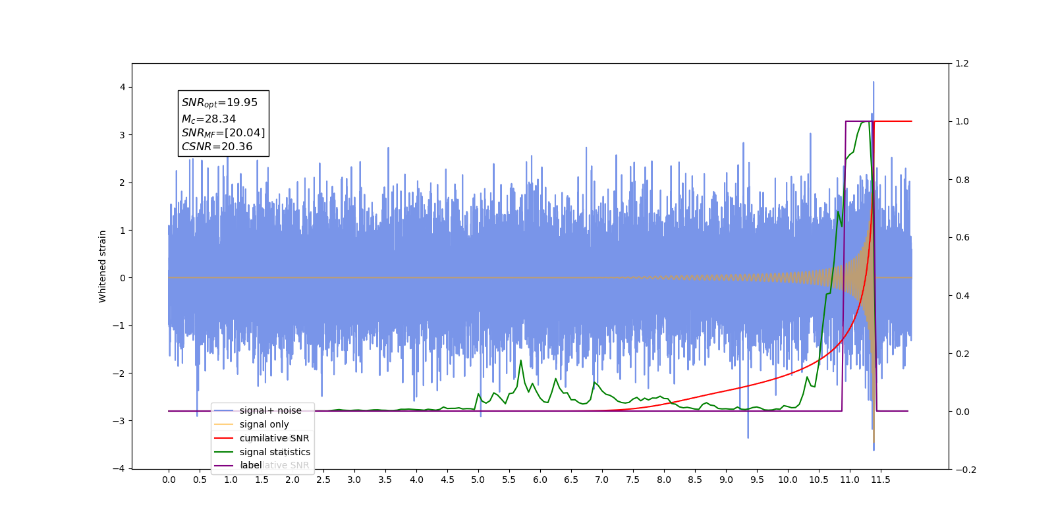Click the right axis tick label 0.4
This screenshot has width=1054, height=527.
[962, 296]
